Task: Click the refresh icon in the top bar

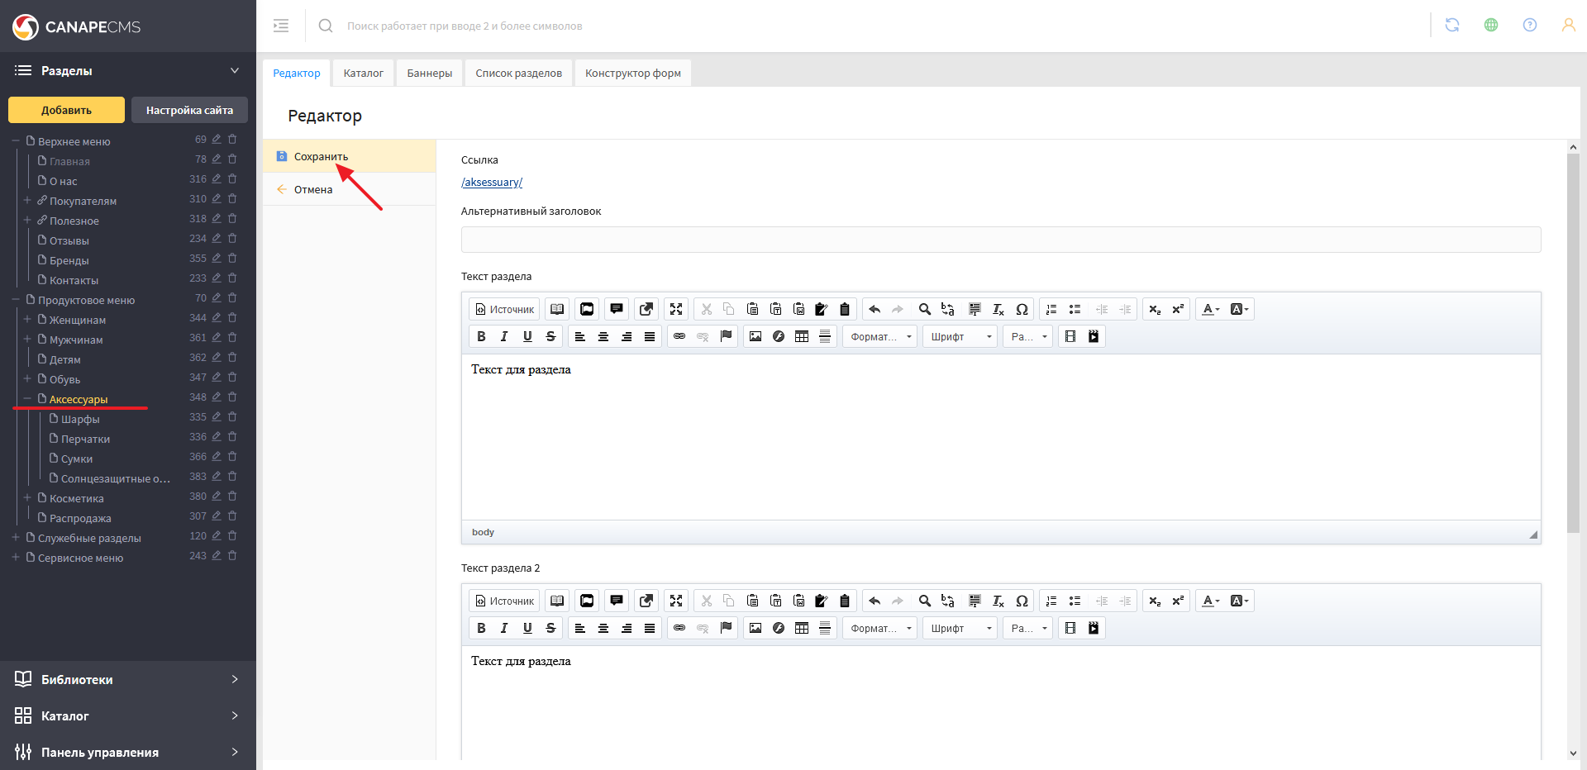Action: (x=1452, y=25)
